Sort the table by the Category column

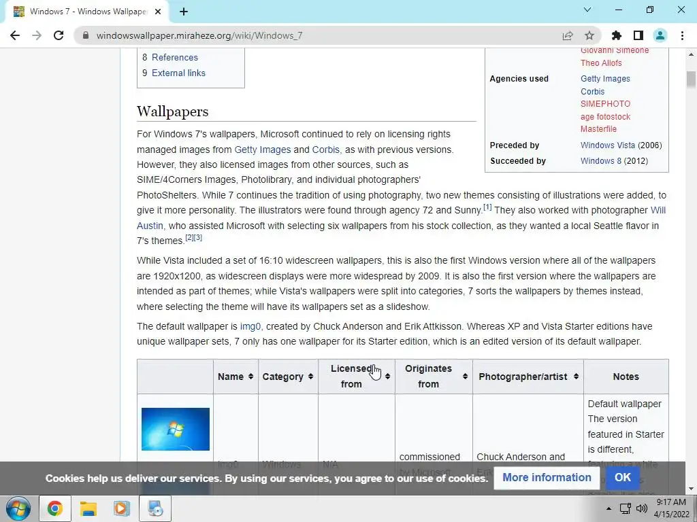(288, 377)
